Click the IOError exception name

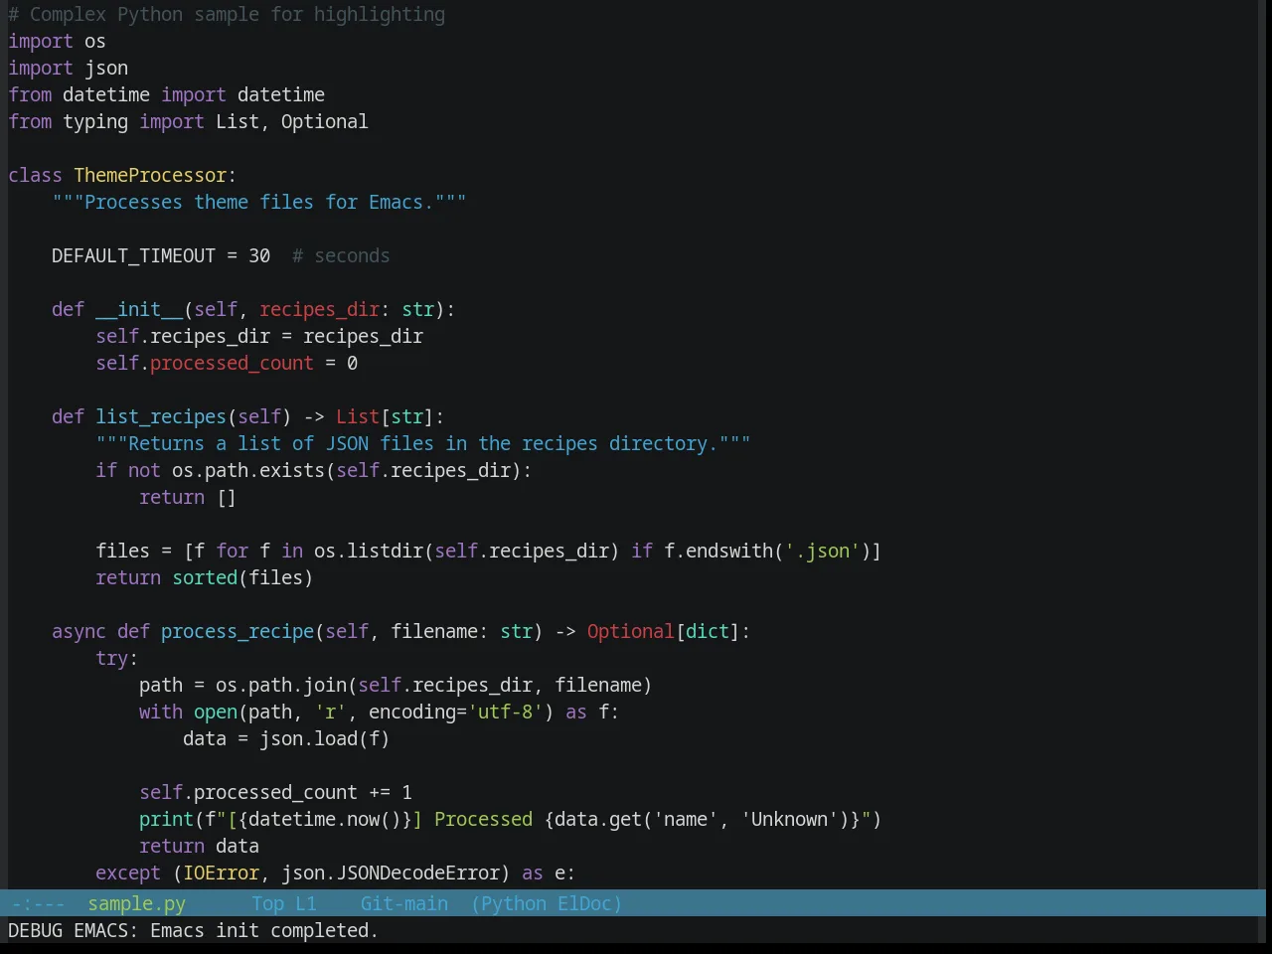coord(221,873)
